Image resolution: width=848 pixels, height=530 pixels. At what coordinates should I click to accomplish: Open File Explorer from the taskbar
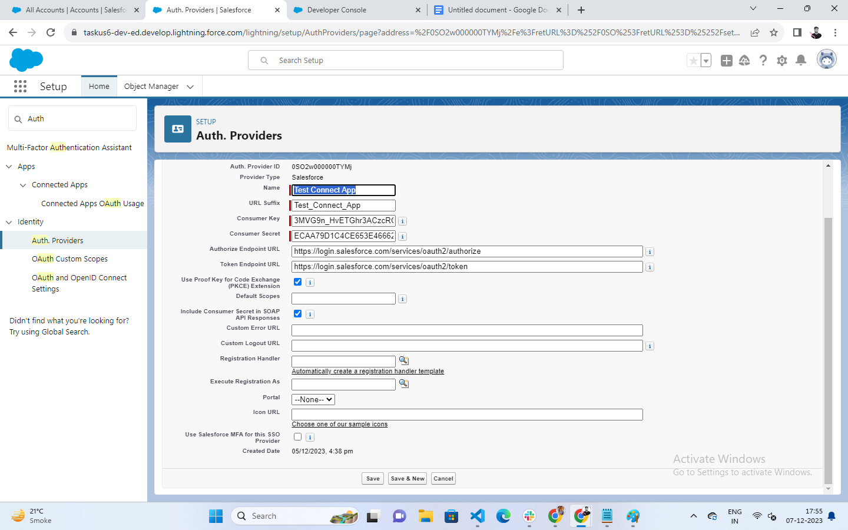coord(426,516)
